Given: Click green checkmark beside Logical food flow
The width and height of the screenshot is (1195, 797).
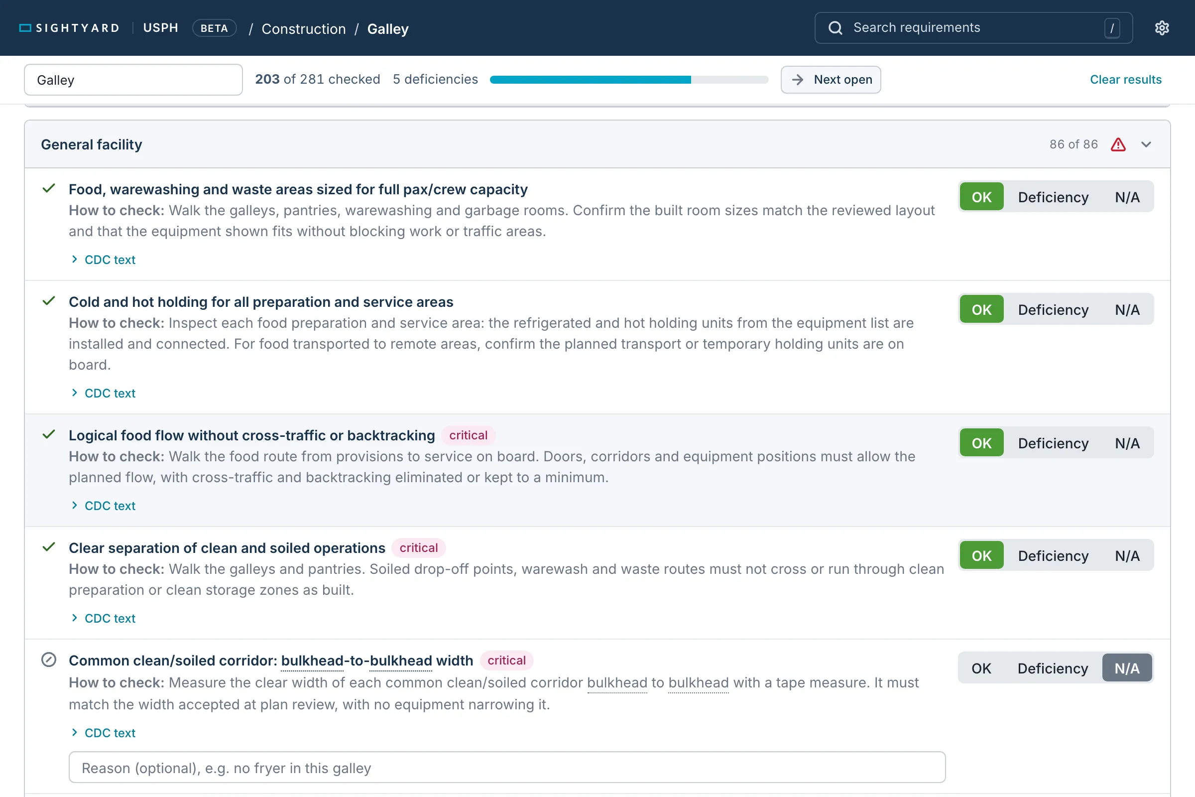Looking at the screenshot, I should [49, 434].
